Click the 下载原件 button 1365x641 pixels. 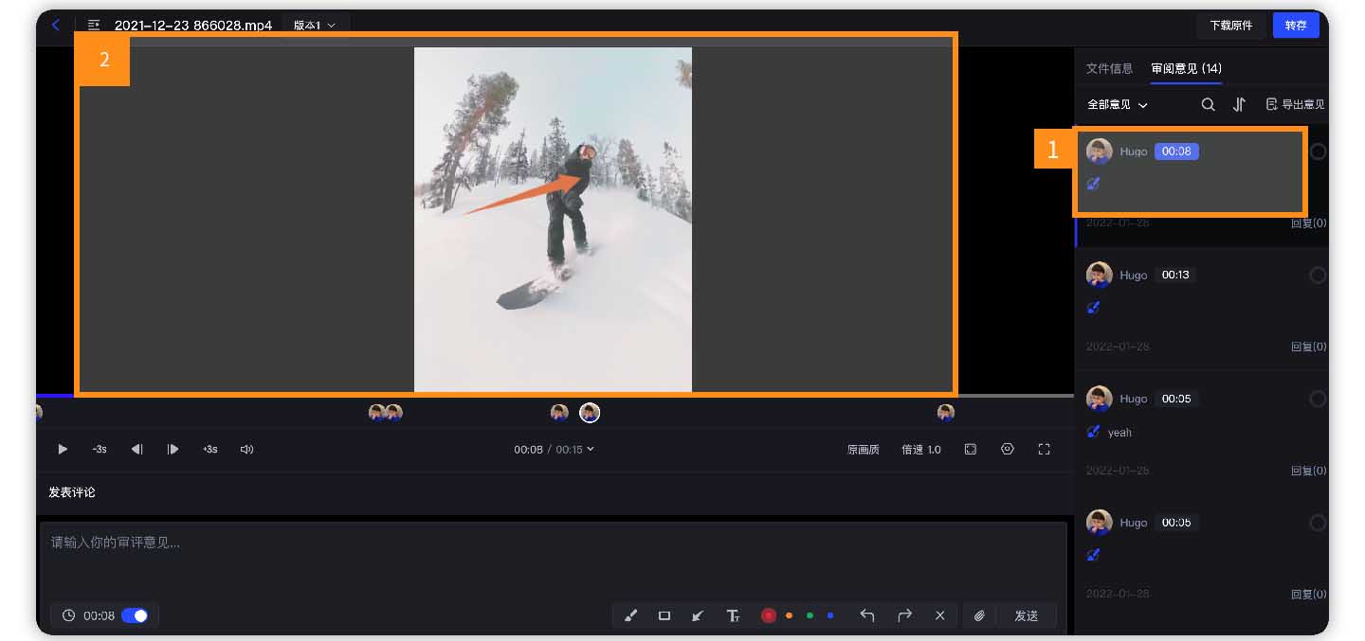[x=1230, y=26]
